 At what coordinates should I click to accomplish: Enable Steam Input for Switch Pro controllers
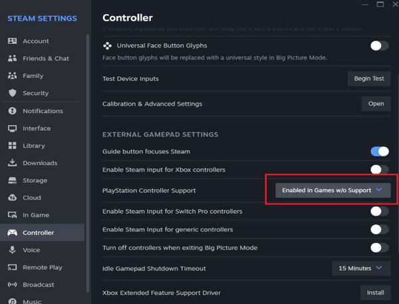[x=379, y=212]
